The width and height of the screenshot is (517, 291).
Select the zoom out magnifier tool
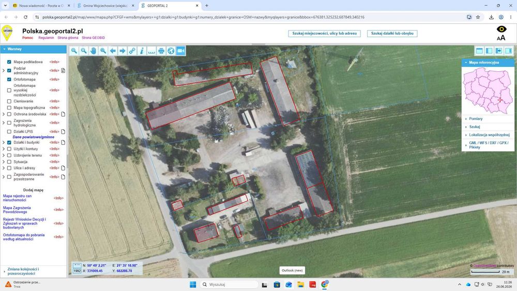click(84, 51)
